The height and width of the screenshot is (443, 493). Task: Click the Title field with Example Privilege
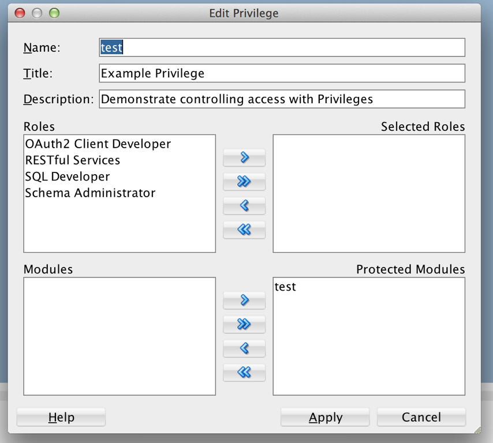click(x=282, y=73)
